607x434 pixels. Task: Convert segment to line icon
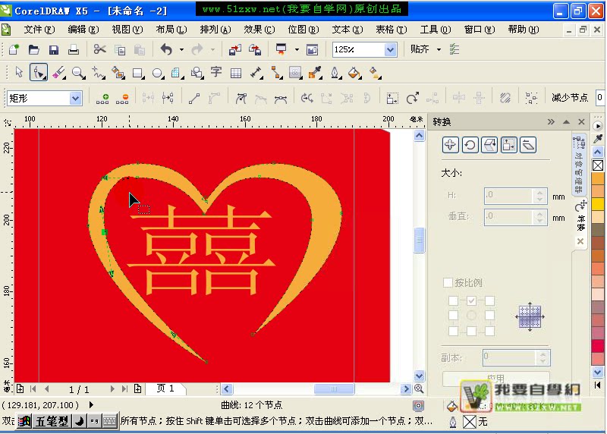coord(194,99)
